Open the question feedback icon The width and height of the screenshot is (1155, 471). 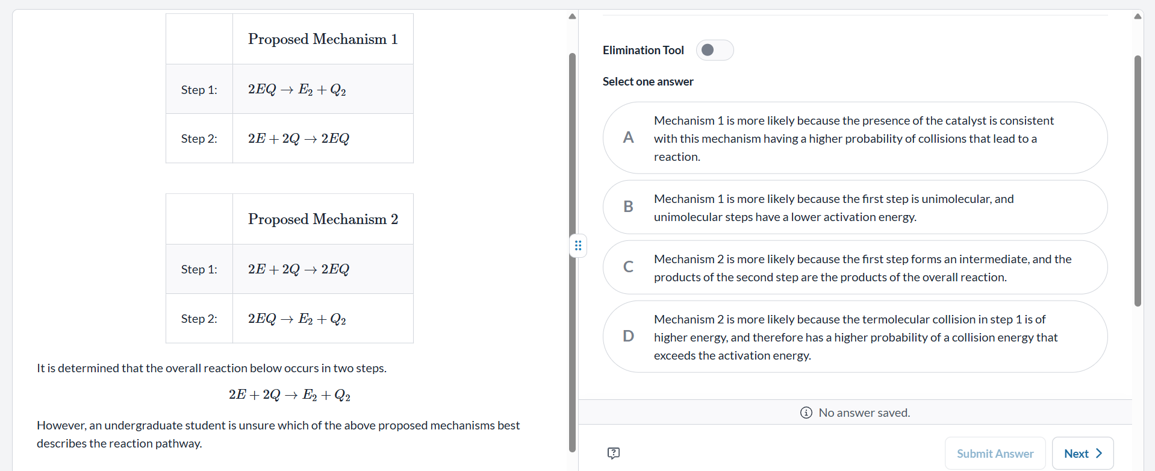[x=614, y=453]
